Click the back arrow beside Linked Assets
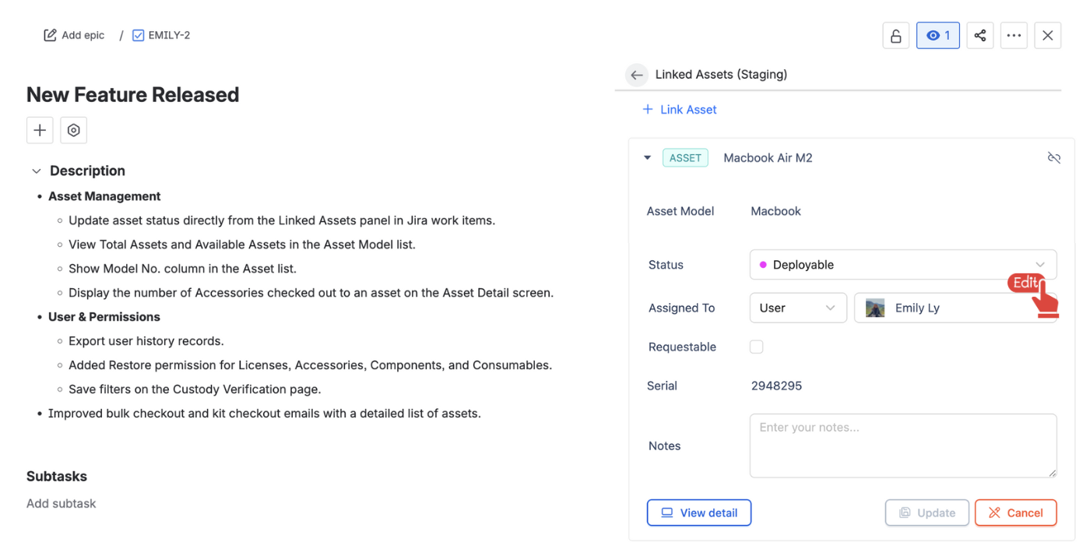The image size is (1090, 553). [x=637, y=75]
